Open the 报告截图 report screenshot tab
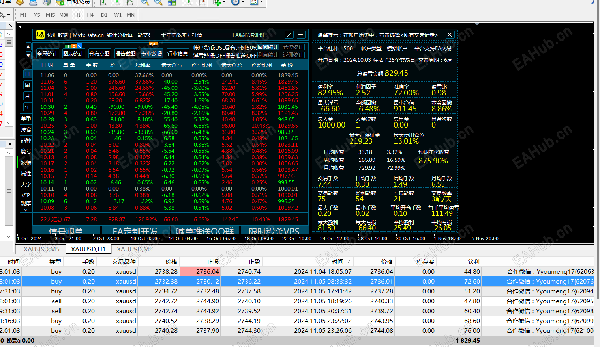The height and width of the screenshot is (347, 600). pyautogui.click(x=126, y=54)
